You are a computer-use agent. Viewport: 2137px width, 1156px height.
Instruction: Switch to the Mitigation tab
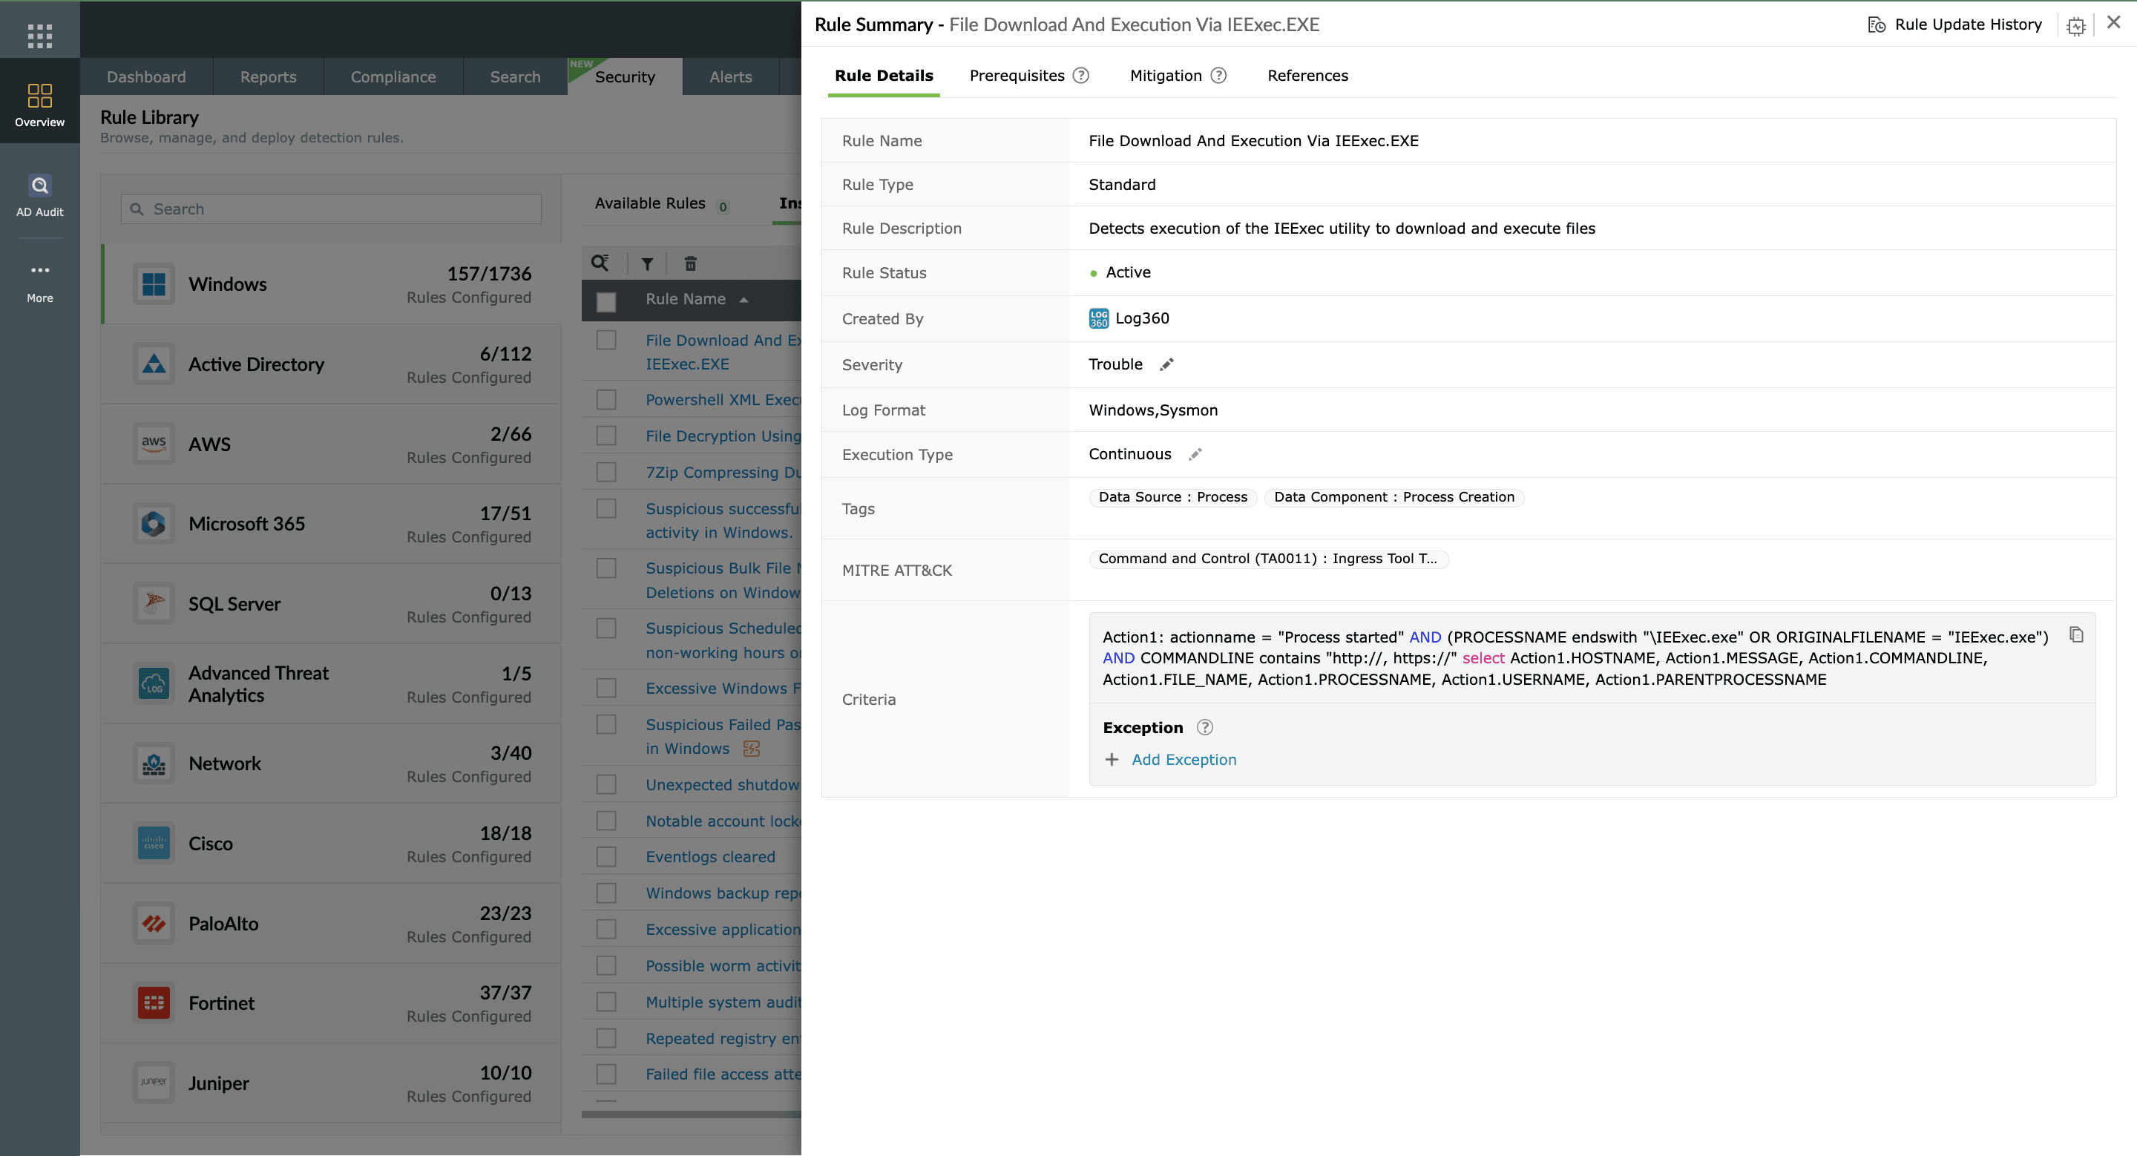coord(1166,76)
